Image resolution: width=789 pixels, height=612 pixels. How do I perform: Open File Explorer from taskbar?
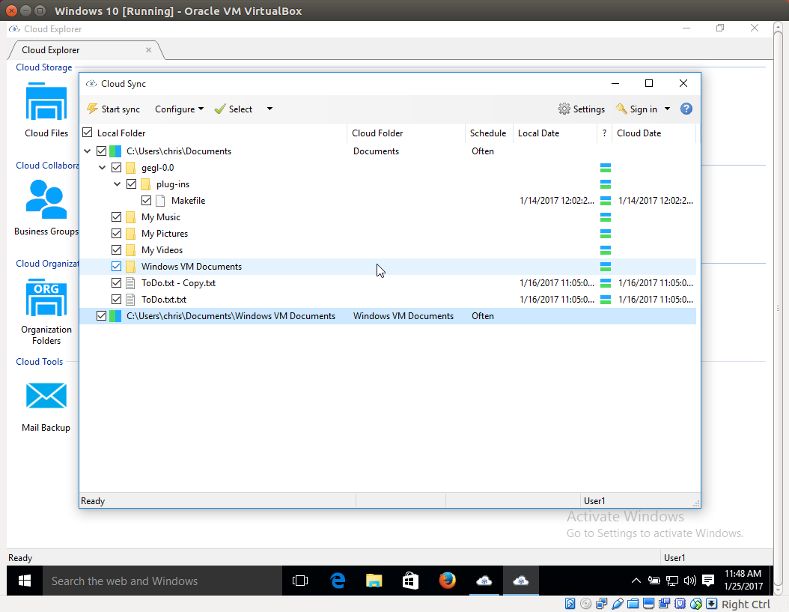pyautogui.click(x=374, y=581)
